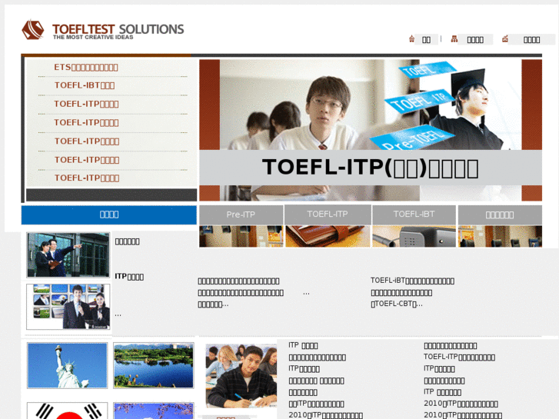Click the blue section header button

(x=109, y=214)
